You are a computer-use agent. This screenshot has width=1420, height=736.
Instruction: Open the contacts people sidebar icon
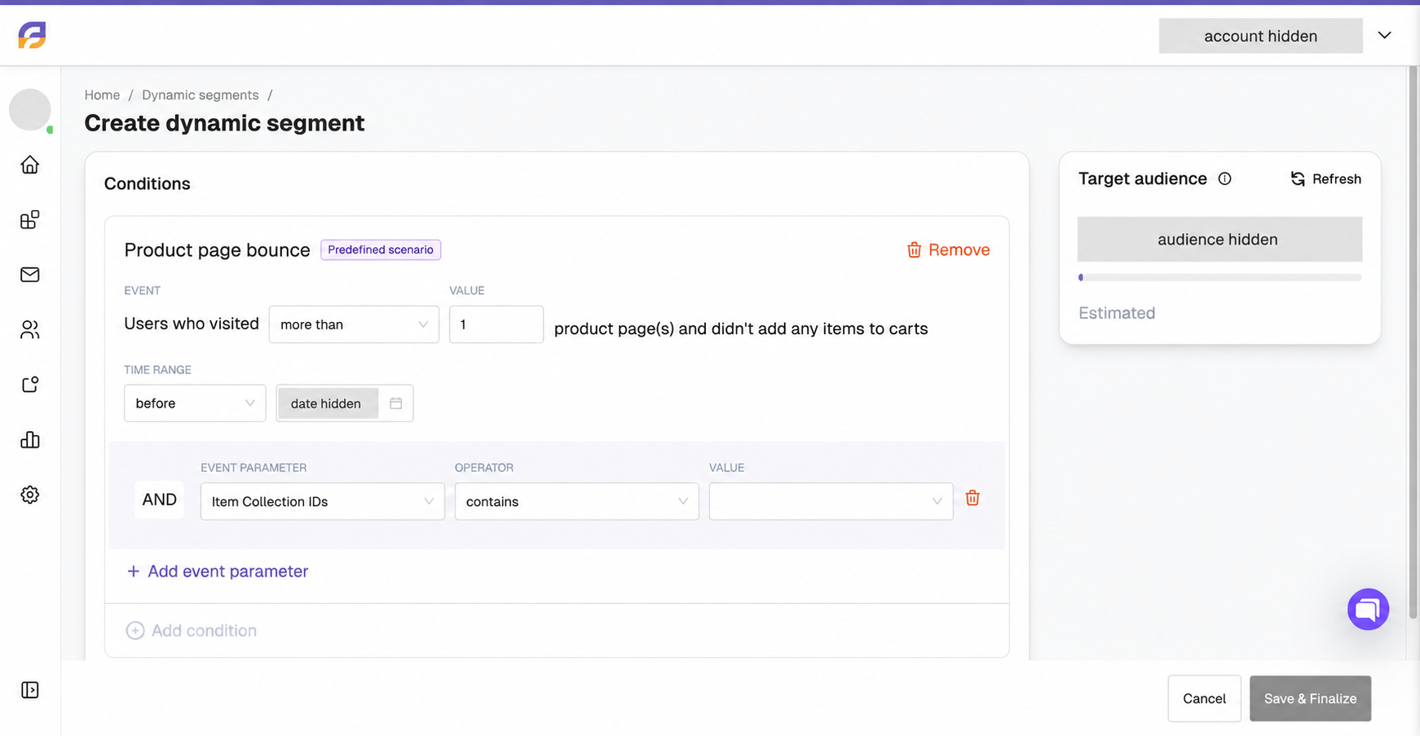click(x=30, y=329)
